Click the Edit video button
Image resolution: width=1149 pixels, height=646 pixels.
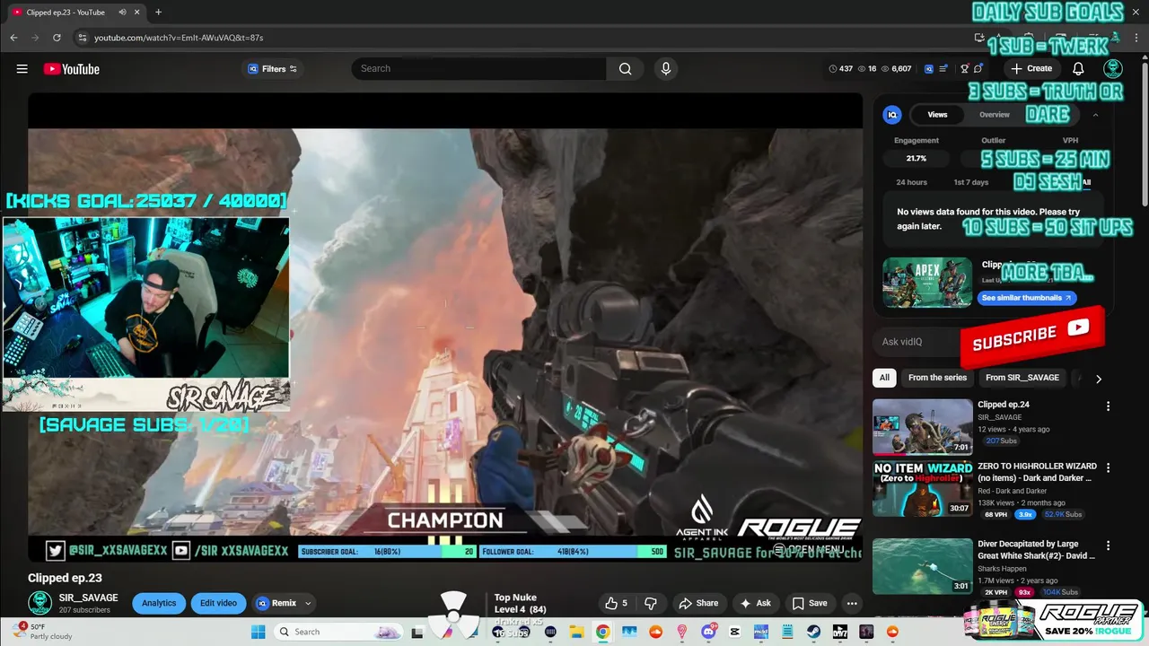[x=218, y=603]
